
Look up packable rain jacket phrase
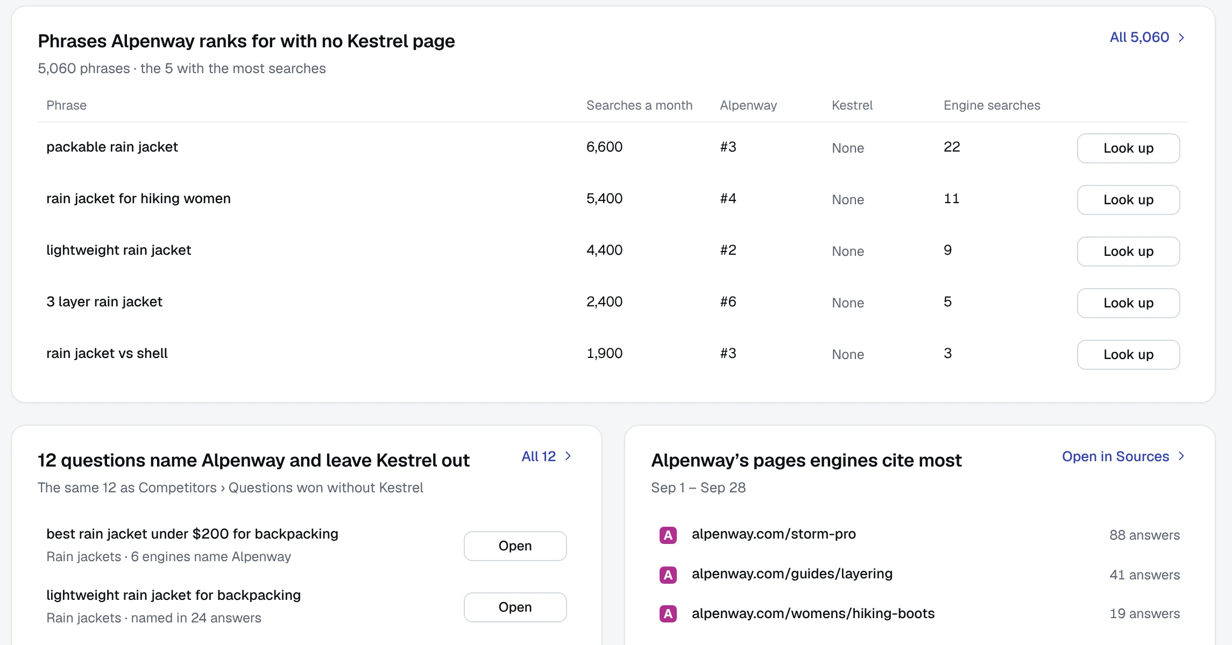click(1128, 148)
